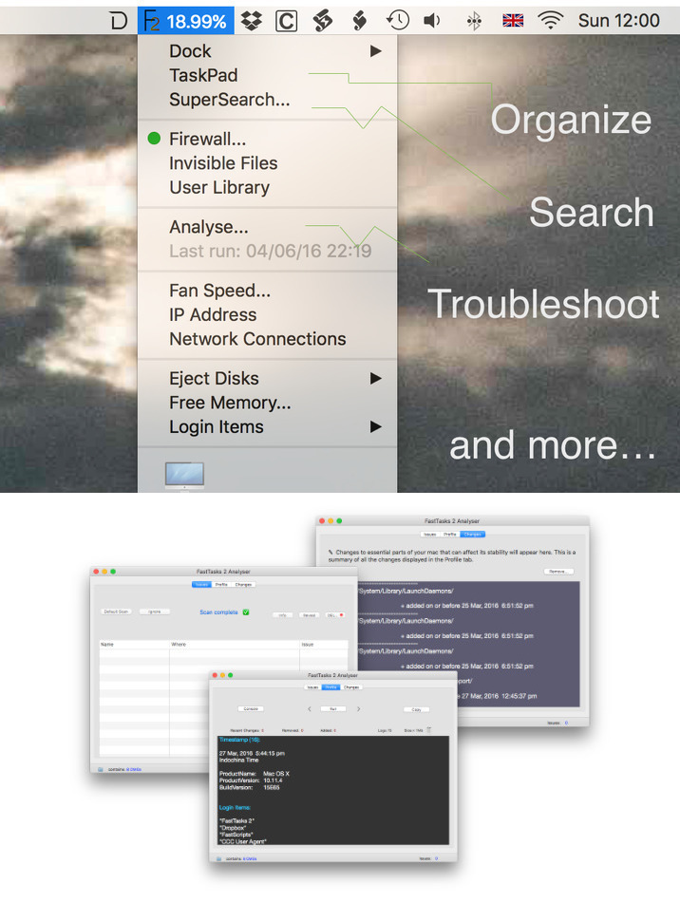This screenshot has width=680, height=903.
Task: Click the 18.99% memory reading in menu bar
Action: (x=197, y=22)
